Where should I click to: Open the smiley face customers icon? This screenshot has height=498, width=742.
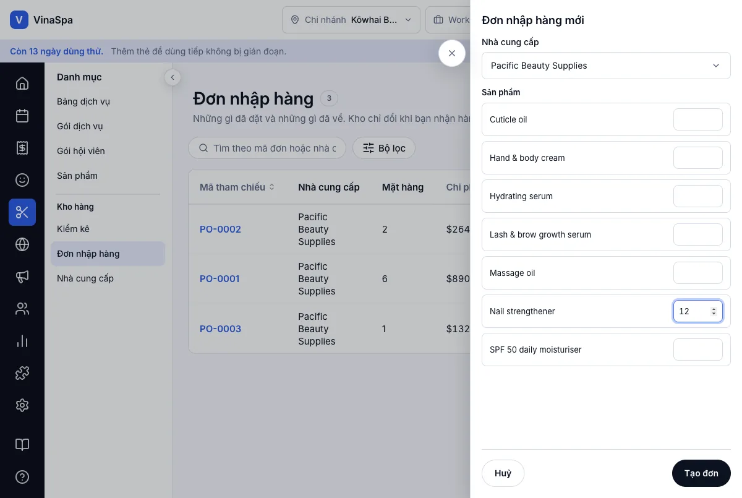tap(22, 180)
